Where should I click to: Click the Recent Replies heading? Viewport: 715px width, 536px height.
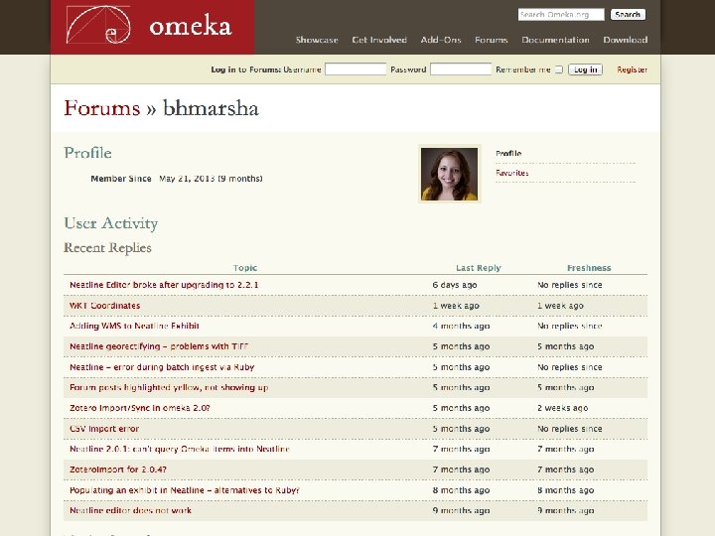pyautogui.click(x=107, y=248)
